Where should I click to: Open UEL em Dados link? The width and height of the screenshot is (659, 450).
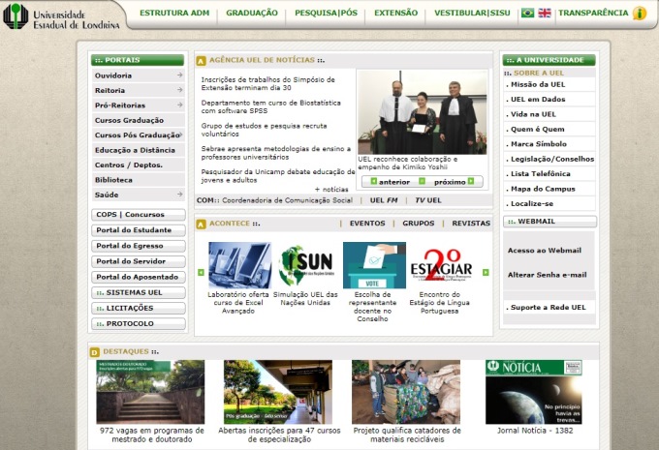tap(536, 100)
